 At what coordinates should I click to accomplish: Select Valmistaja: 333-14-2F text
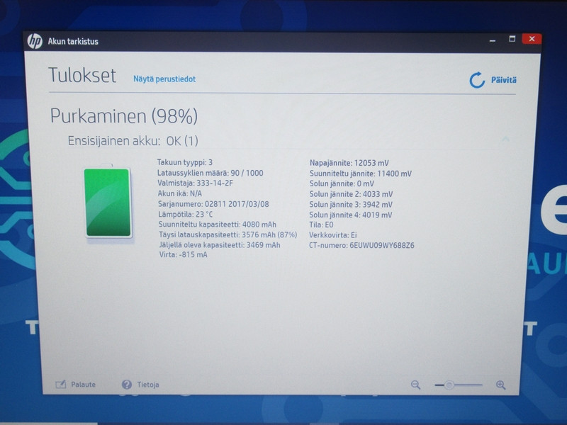pyautogui.click(x=196, y=183)
